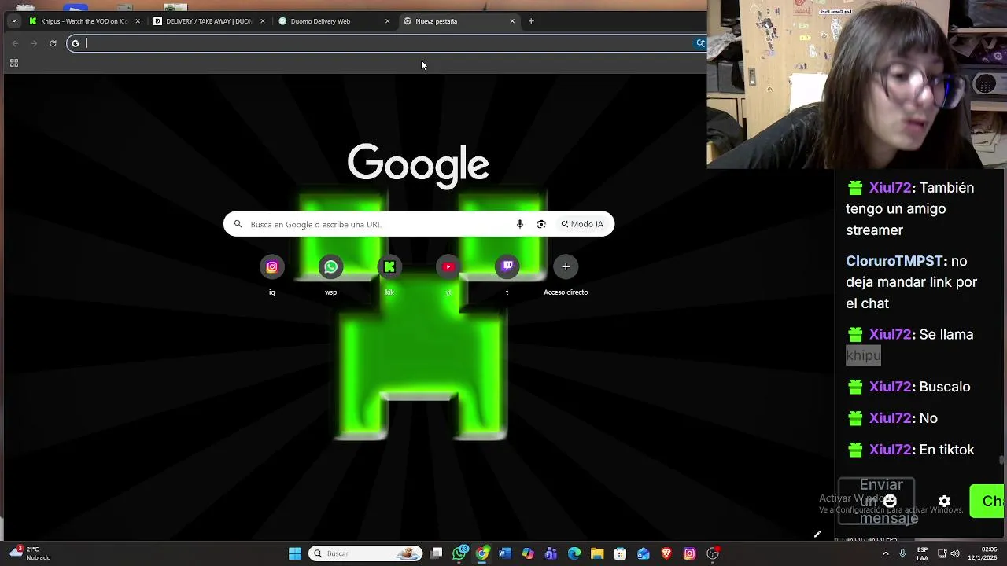The image size is (1007, 566).
Task: Open Microsoft Edge from the taskbar
Action: (x=574, y=553)
